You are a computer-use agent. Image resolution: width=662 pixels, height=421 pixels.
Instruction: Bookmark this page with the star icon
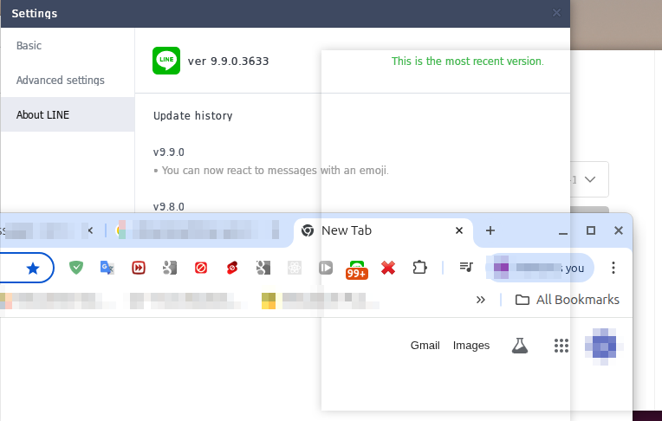pyautogui.click(x=33, y=269)
